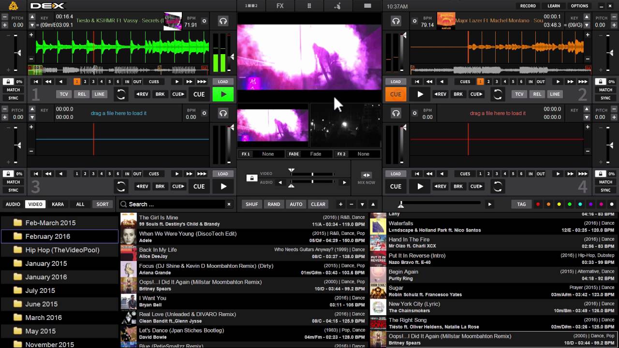The width and height of the screenshot is (619, 348).
Task: Remove from playlist with the minus icon
Action: tap(352, 204)
